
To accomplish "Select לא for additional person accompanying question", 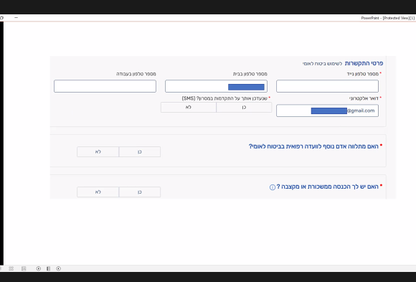I will click(98, 152).
